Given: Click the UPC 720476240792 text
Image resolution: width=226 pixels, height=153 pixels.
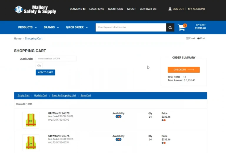Looking at the screenshot, I should click(x=59, y=120).
